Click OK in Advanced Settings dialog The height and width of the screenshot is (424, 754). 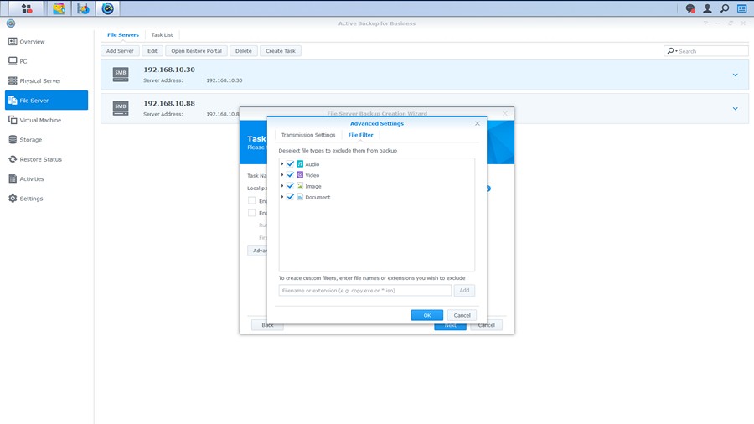point(426,315)
